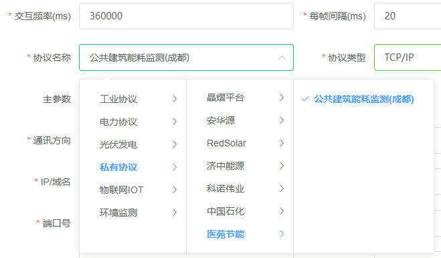
Task: Select 电力协议 in the protocol menu
Action: pos(133,122)
